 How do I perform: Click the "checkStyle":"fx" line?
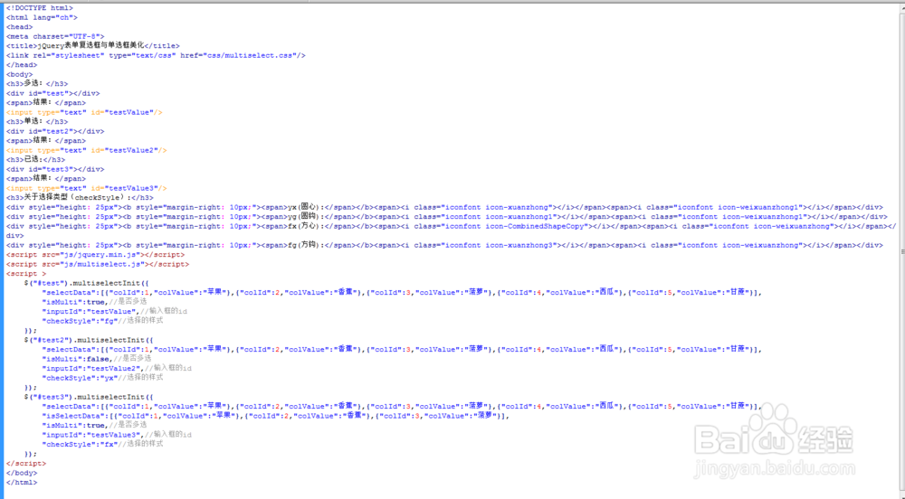coord(102,444)
